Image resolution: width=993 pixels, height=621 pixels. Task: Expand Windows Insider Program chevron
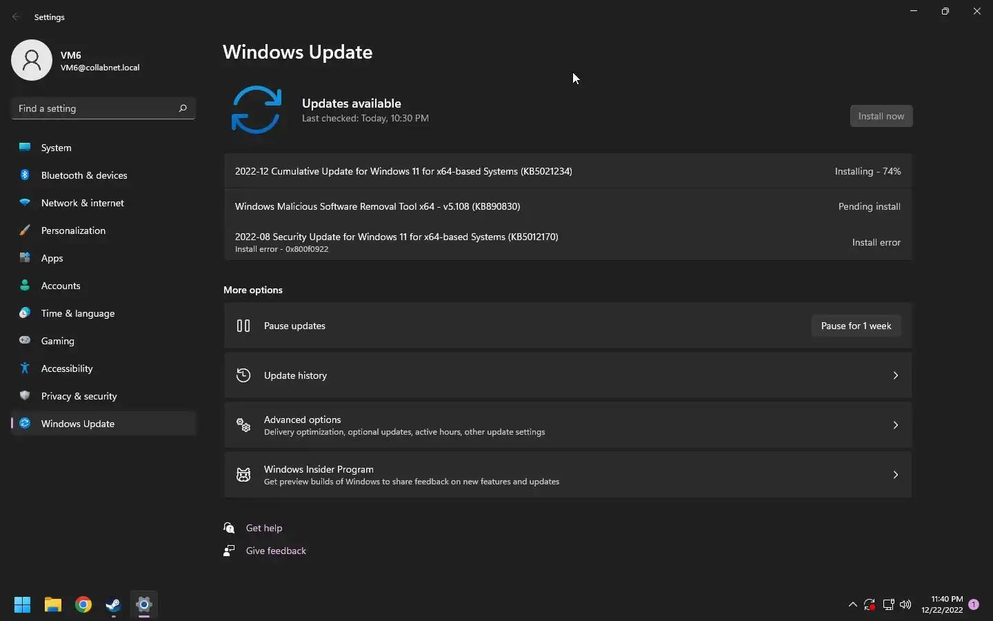coord(896,475)
